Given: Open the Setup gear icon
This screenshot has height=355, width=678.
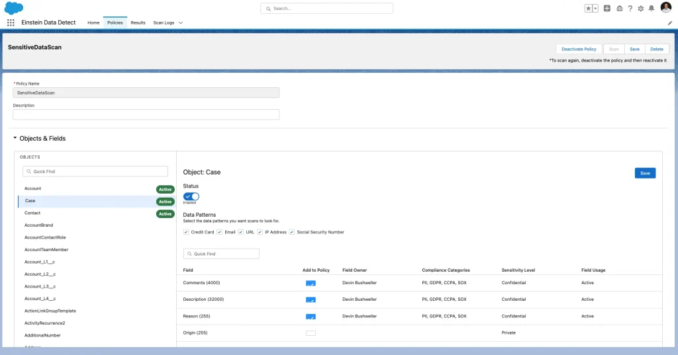Looking at the screenshot, I should [x=641, y=8].
